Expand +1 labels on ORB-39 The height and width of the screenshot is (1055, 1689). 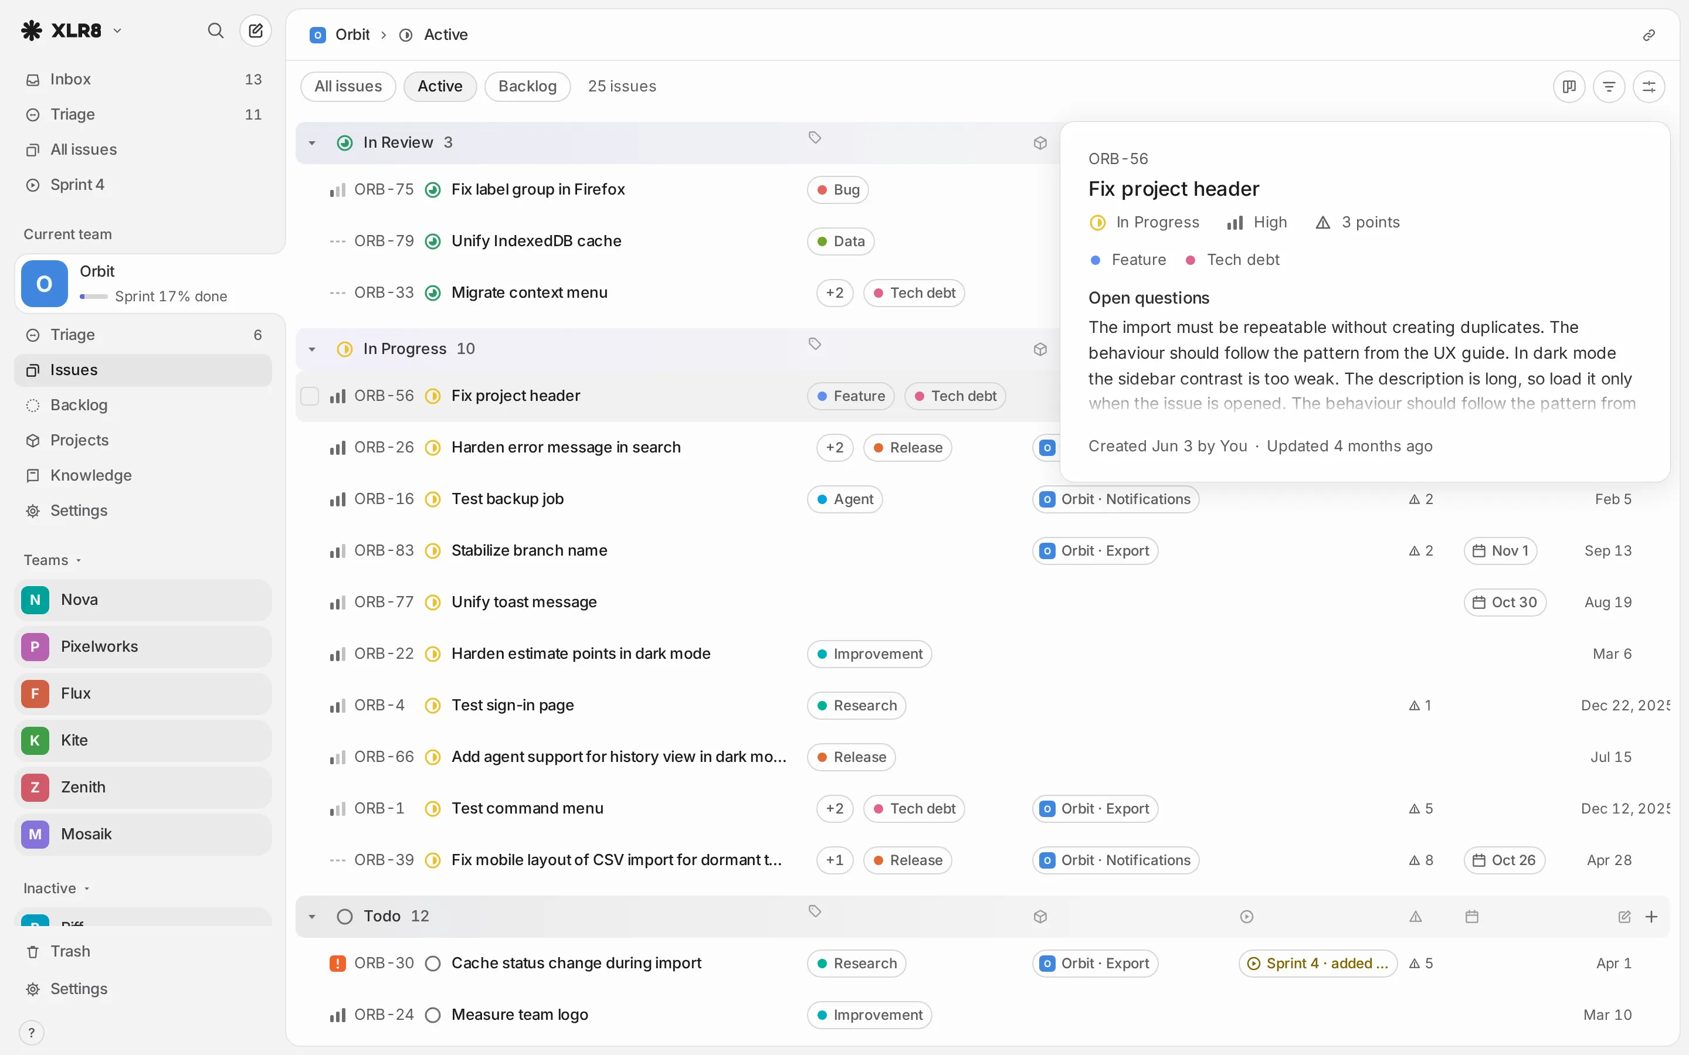(835, 860)
